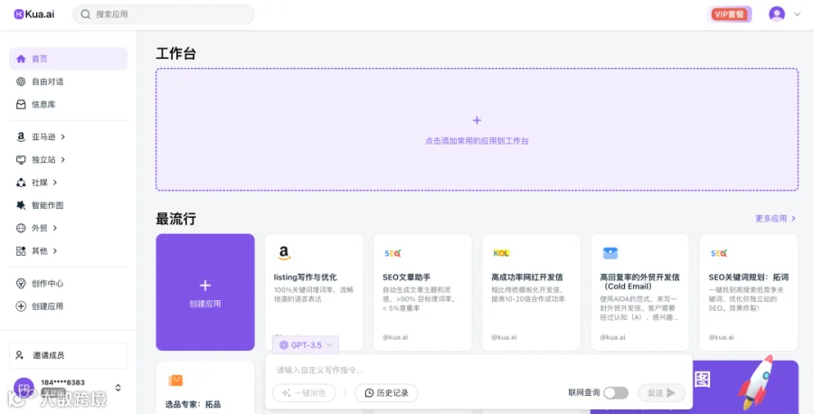Click the 独立站 monitor icon

point(21,160)
